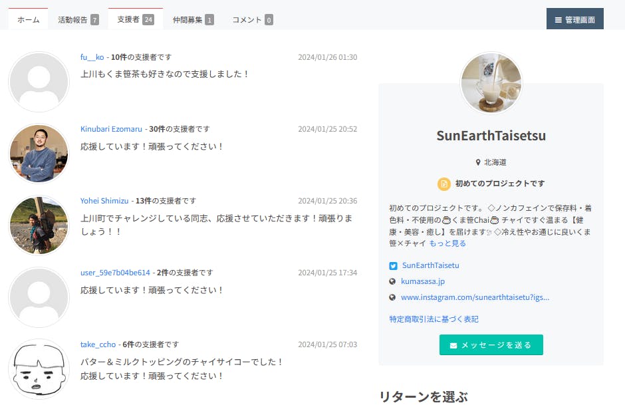Viewport: 625px width, 409px height.
Task: Open 特定商取引法に基づく表記 link
Action: (x=434, y=319)
